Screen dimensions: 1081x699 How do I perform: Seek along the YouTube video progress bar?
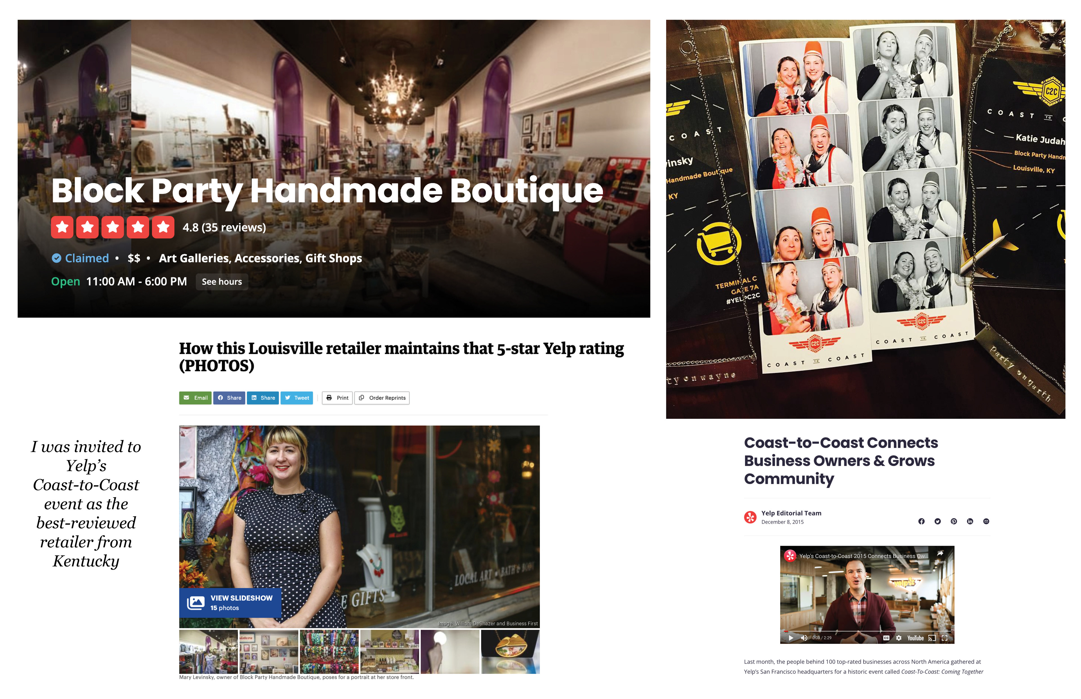point(867,631)
